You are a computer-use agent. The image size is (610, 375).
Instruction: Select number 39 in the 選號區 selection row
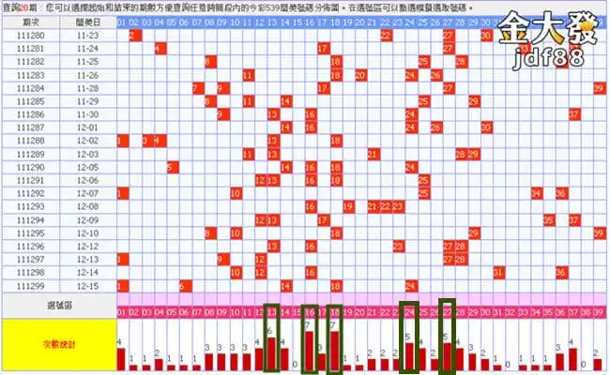tap(598, 312)
